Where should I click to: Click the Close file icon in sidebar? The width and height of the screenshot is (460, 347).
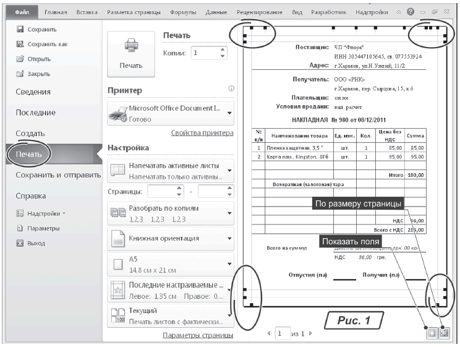pyautogui.click(x=20, y=74)
